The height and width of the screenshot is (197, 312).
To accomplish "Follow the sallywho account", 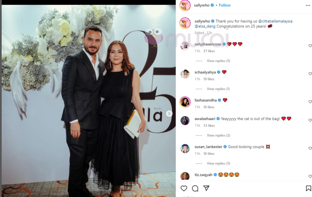I will (225, 5).
